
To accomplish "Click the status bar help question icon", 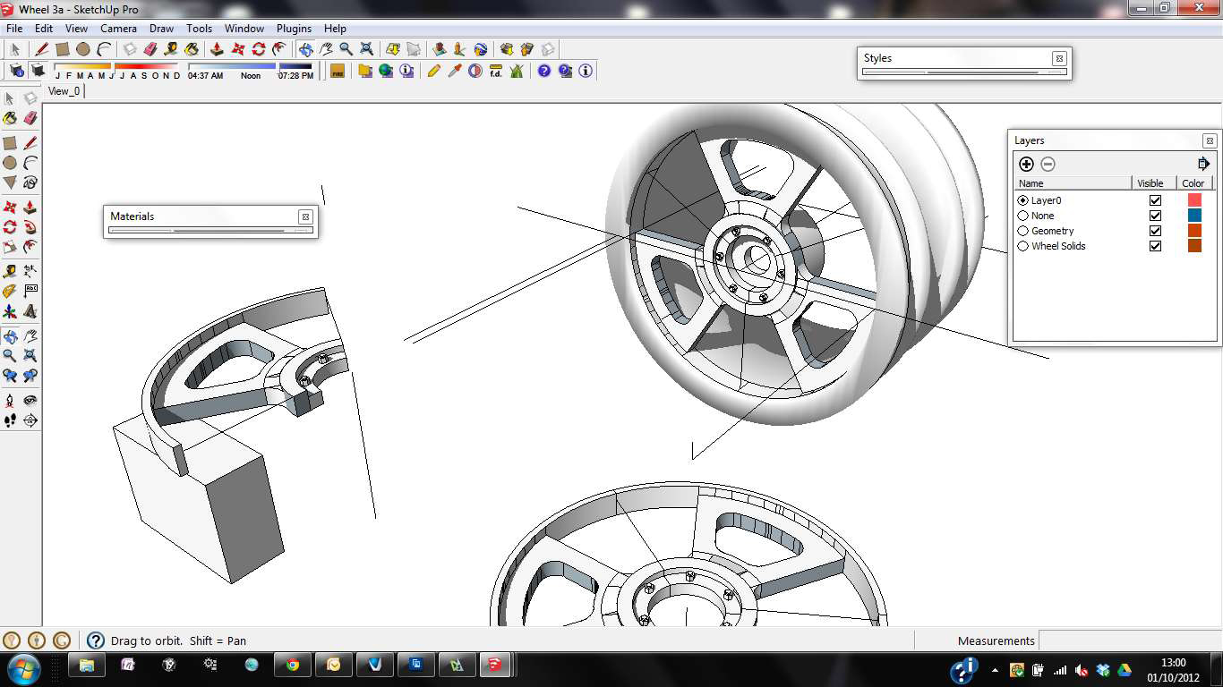I will [x=96, y=640].
